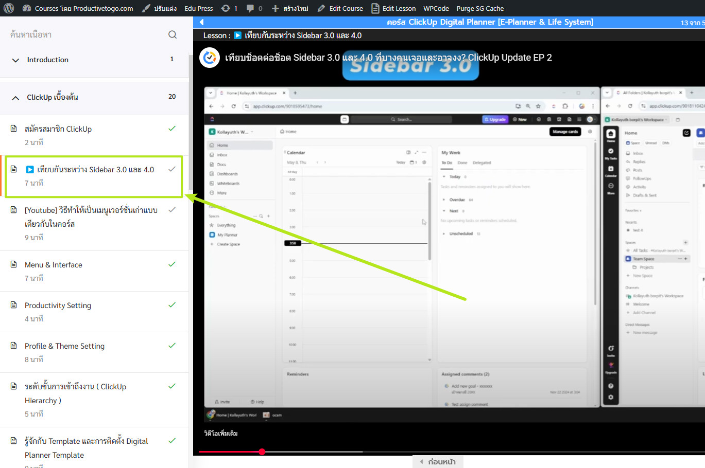The width and height of the screenshot is (705, 468).
Task: Click the red playhead on the video progress bar
Action: click(x=262, y=452)
